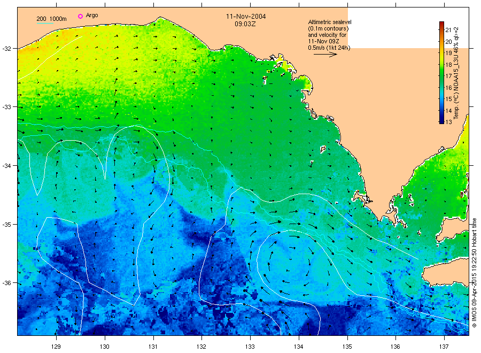Click the magenta Argo circle marker
This screenshot has width=481, height=353.
pyautogui.click(x=80, y=16)
